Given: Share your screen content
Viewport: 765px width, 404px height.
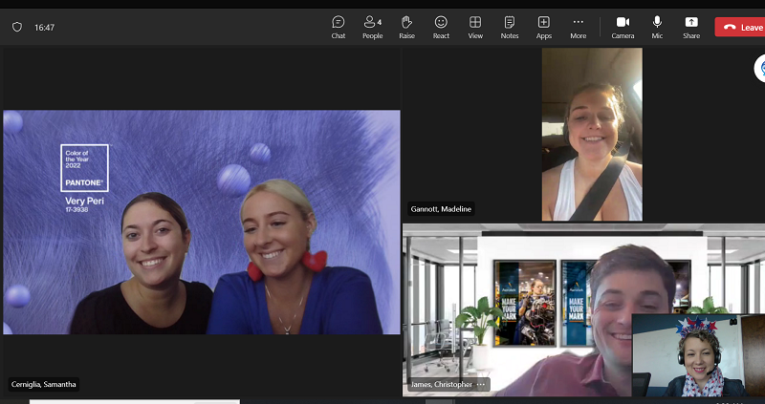Looking at the screenshot, I should tap(691, 28).
